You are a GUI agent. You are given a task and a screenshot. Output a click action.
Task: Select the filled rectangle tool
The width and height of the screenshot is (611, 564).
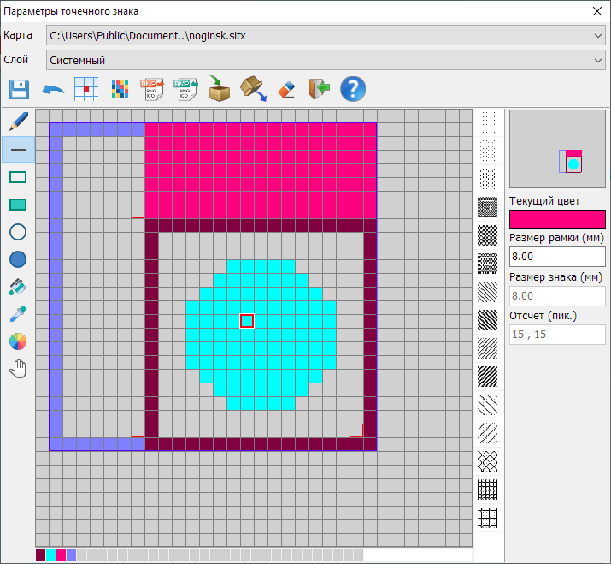18,205
